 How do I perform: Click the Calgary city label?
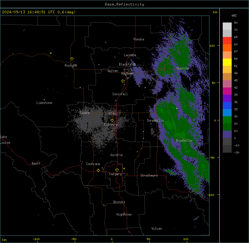[x=115, y=174]
